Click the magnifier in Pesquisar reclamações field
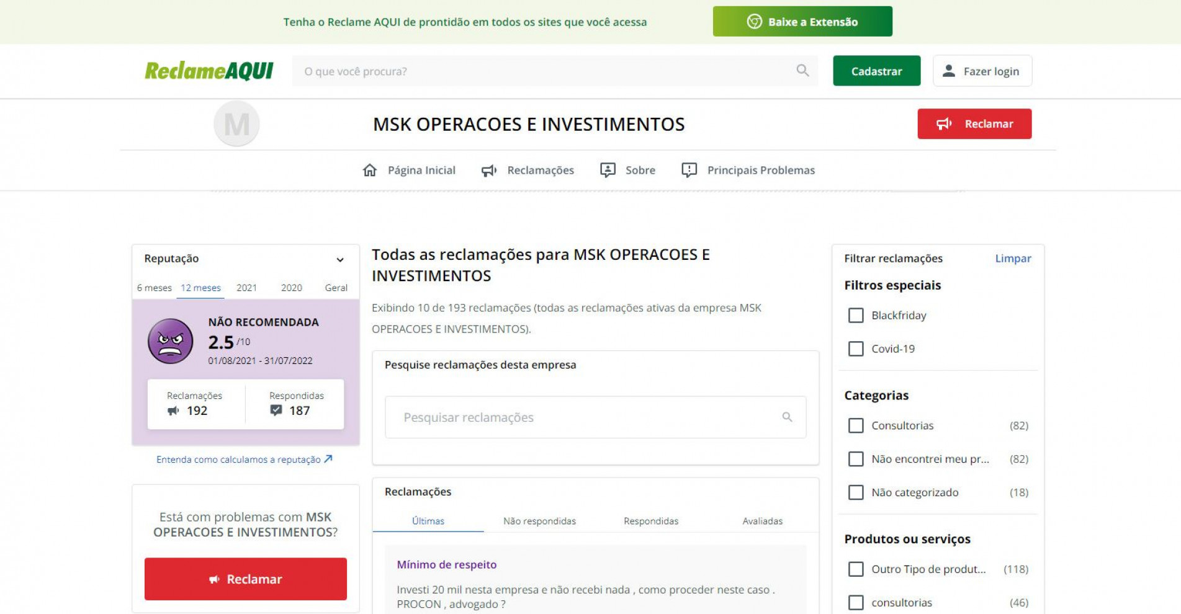This screenshot has width=1181, height=614. pyautogui.click(x=787, y=417)
